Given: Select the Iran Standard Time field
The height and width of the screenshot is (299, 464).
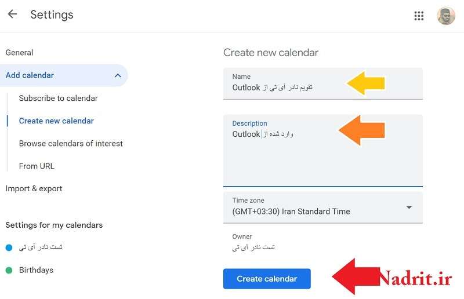Looking at the screenshot, I should (x=323, y=207).
